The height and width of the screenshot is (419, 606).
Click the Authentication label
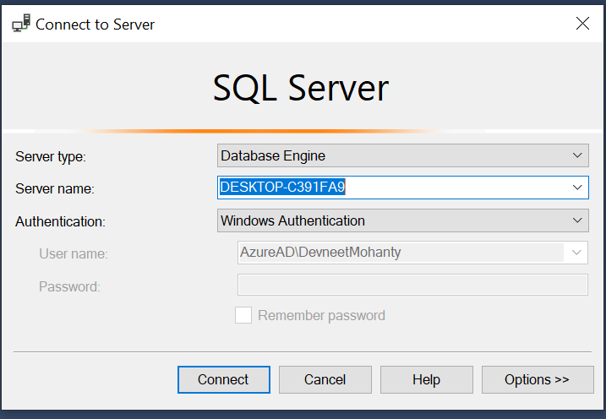pyautogui.click(x=60, y=221)
